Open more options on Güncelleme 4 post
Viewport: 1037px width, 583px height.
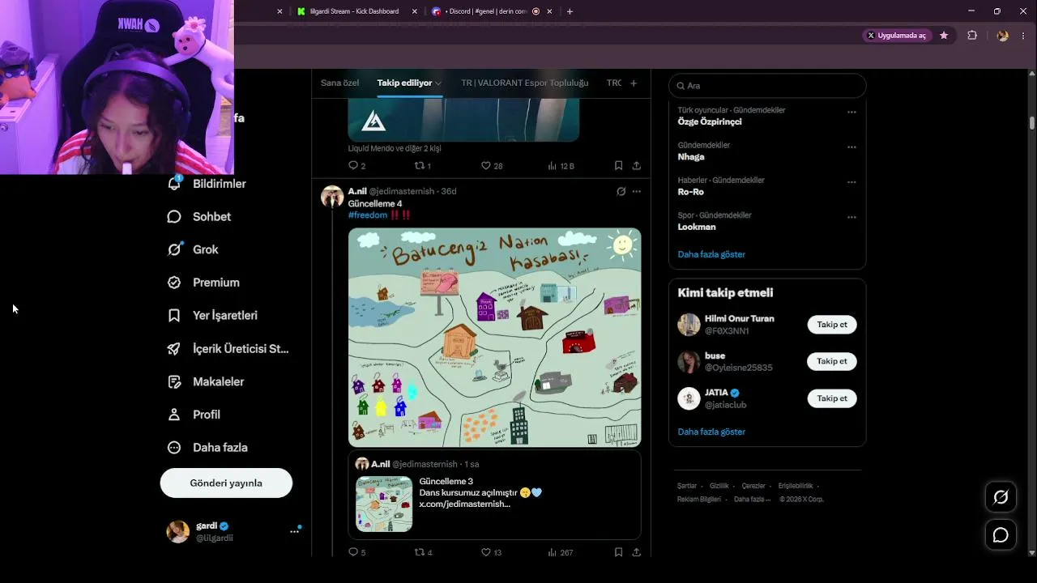pyautogui.click(x=637, y=192)
